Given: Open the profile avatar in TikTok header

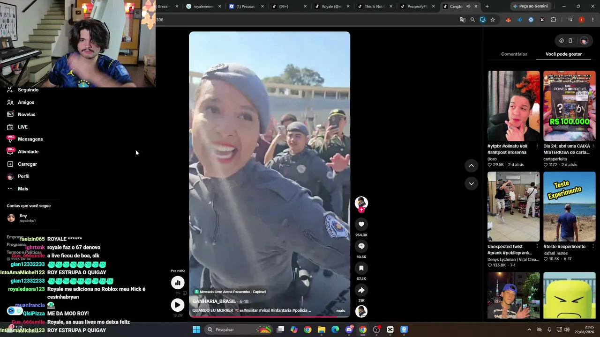Looking at the screenshot, I should (x=584, y=41).
